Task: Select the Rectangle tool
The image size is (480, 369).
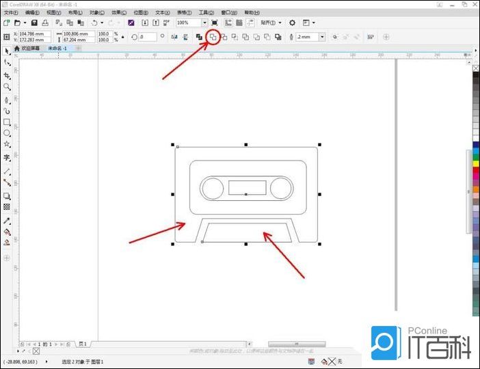Action: (x=7, y=122)
